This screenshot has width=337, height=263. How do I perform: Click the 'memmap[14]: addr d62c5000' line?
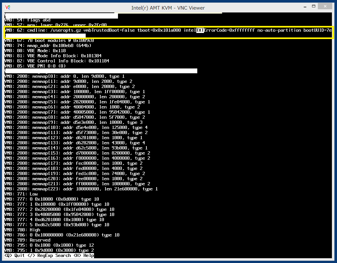(x=76, y=148)
